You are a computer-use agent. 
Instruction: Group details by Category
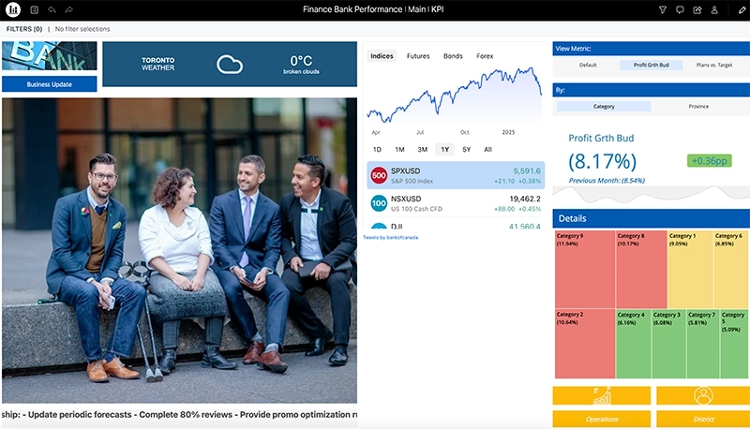click(604, 107)
